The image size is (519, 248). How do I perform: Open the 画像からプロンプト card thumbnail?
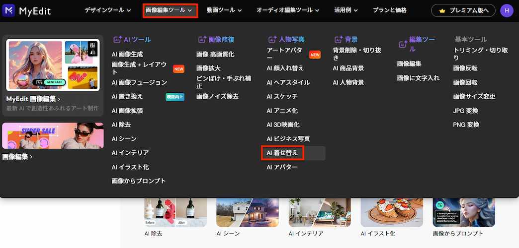click(x=464, y=212)
